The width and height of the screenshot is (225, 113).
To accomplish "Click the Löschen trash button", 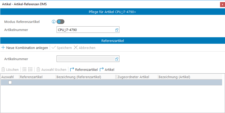I will click(x=10, y=70).
